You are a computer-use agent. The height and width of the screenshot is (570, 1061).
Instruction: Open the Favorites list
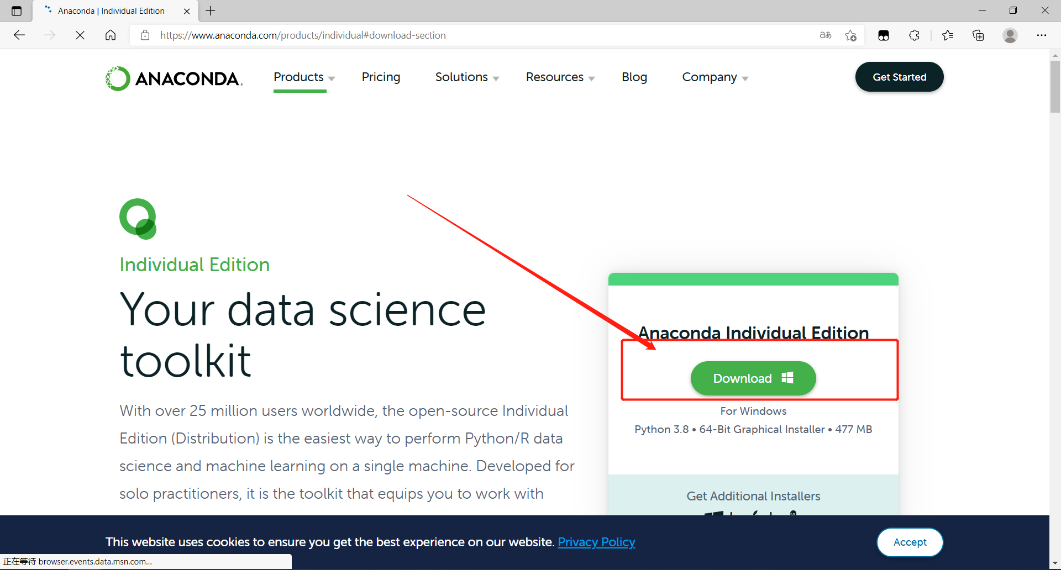tap(948, 35)
